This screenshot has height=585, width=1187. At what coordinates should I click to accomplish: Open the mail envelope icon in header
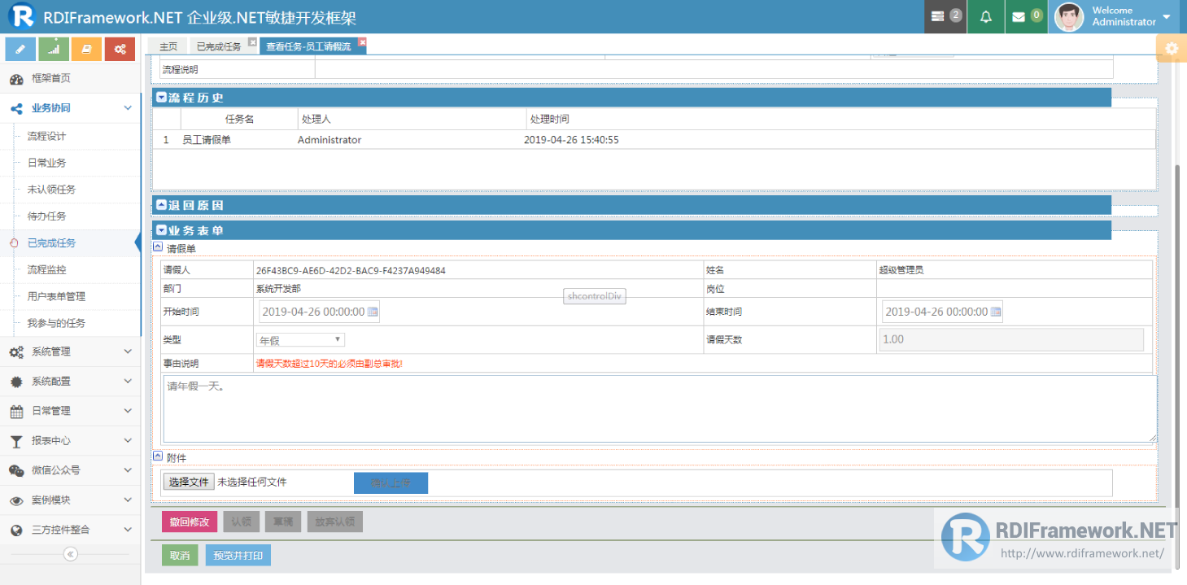click(x=1027, y=16)
